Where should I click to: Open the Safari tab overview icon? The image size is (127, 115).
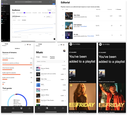pos(55,2)
